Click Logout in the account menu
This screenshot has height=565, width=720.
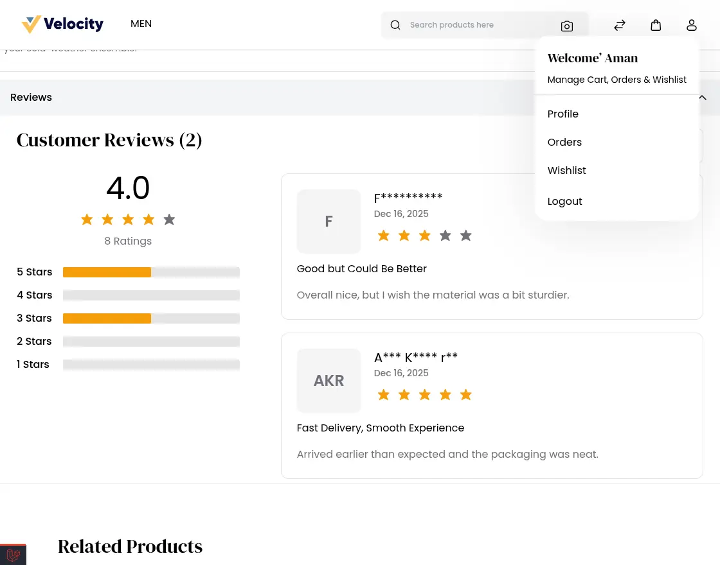[x=564, y=201]
